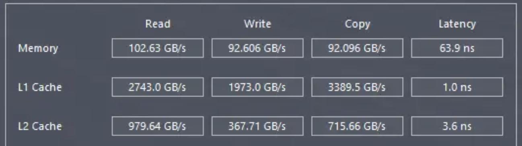Click the Copy column header
Screen dimensions: 522x146
click(x=357, y=24)
